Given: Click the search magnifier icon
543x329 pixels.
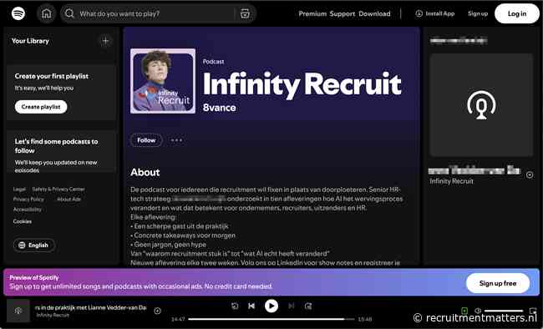Looking at the screenshot, I should pos(69,13).
